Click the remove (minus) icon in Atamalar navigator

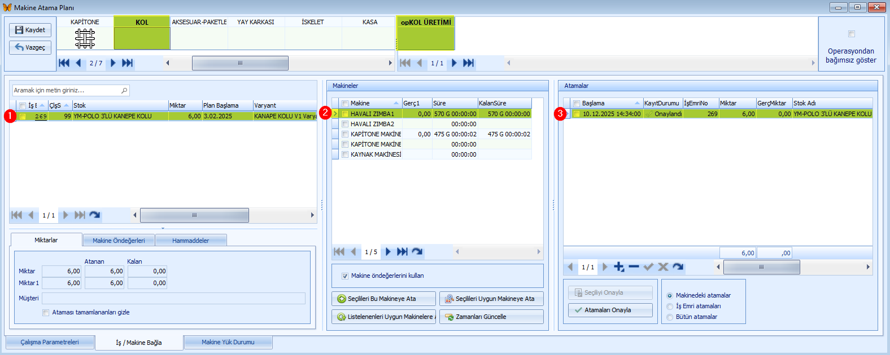click(x=634, y=267)
